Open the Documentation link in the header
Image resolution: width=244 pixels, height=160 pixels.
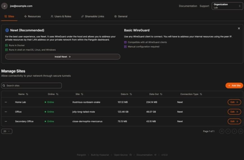(x=188, y=6)
